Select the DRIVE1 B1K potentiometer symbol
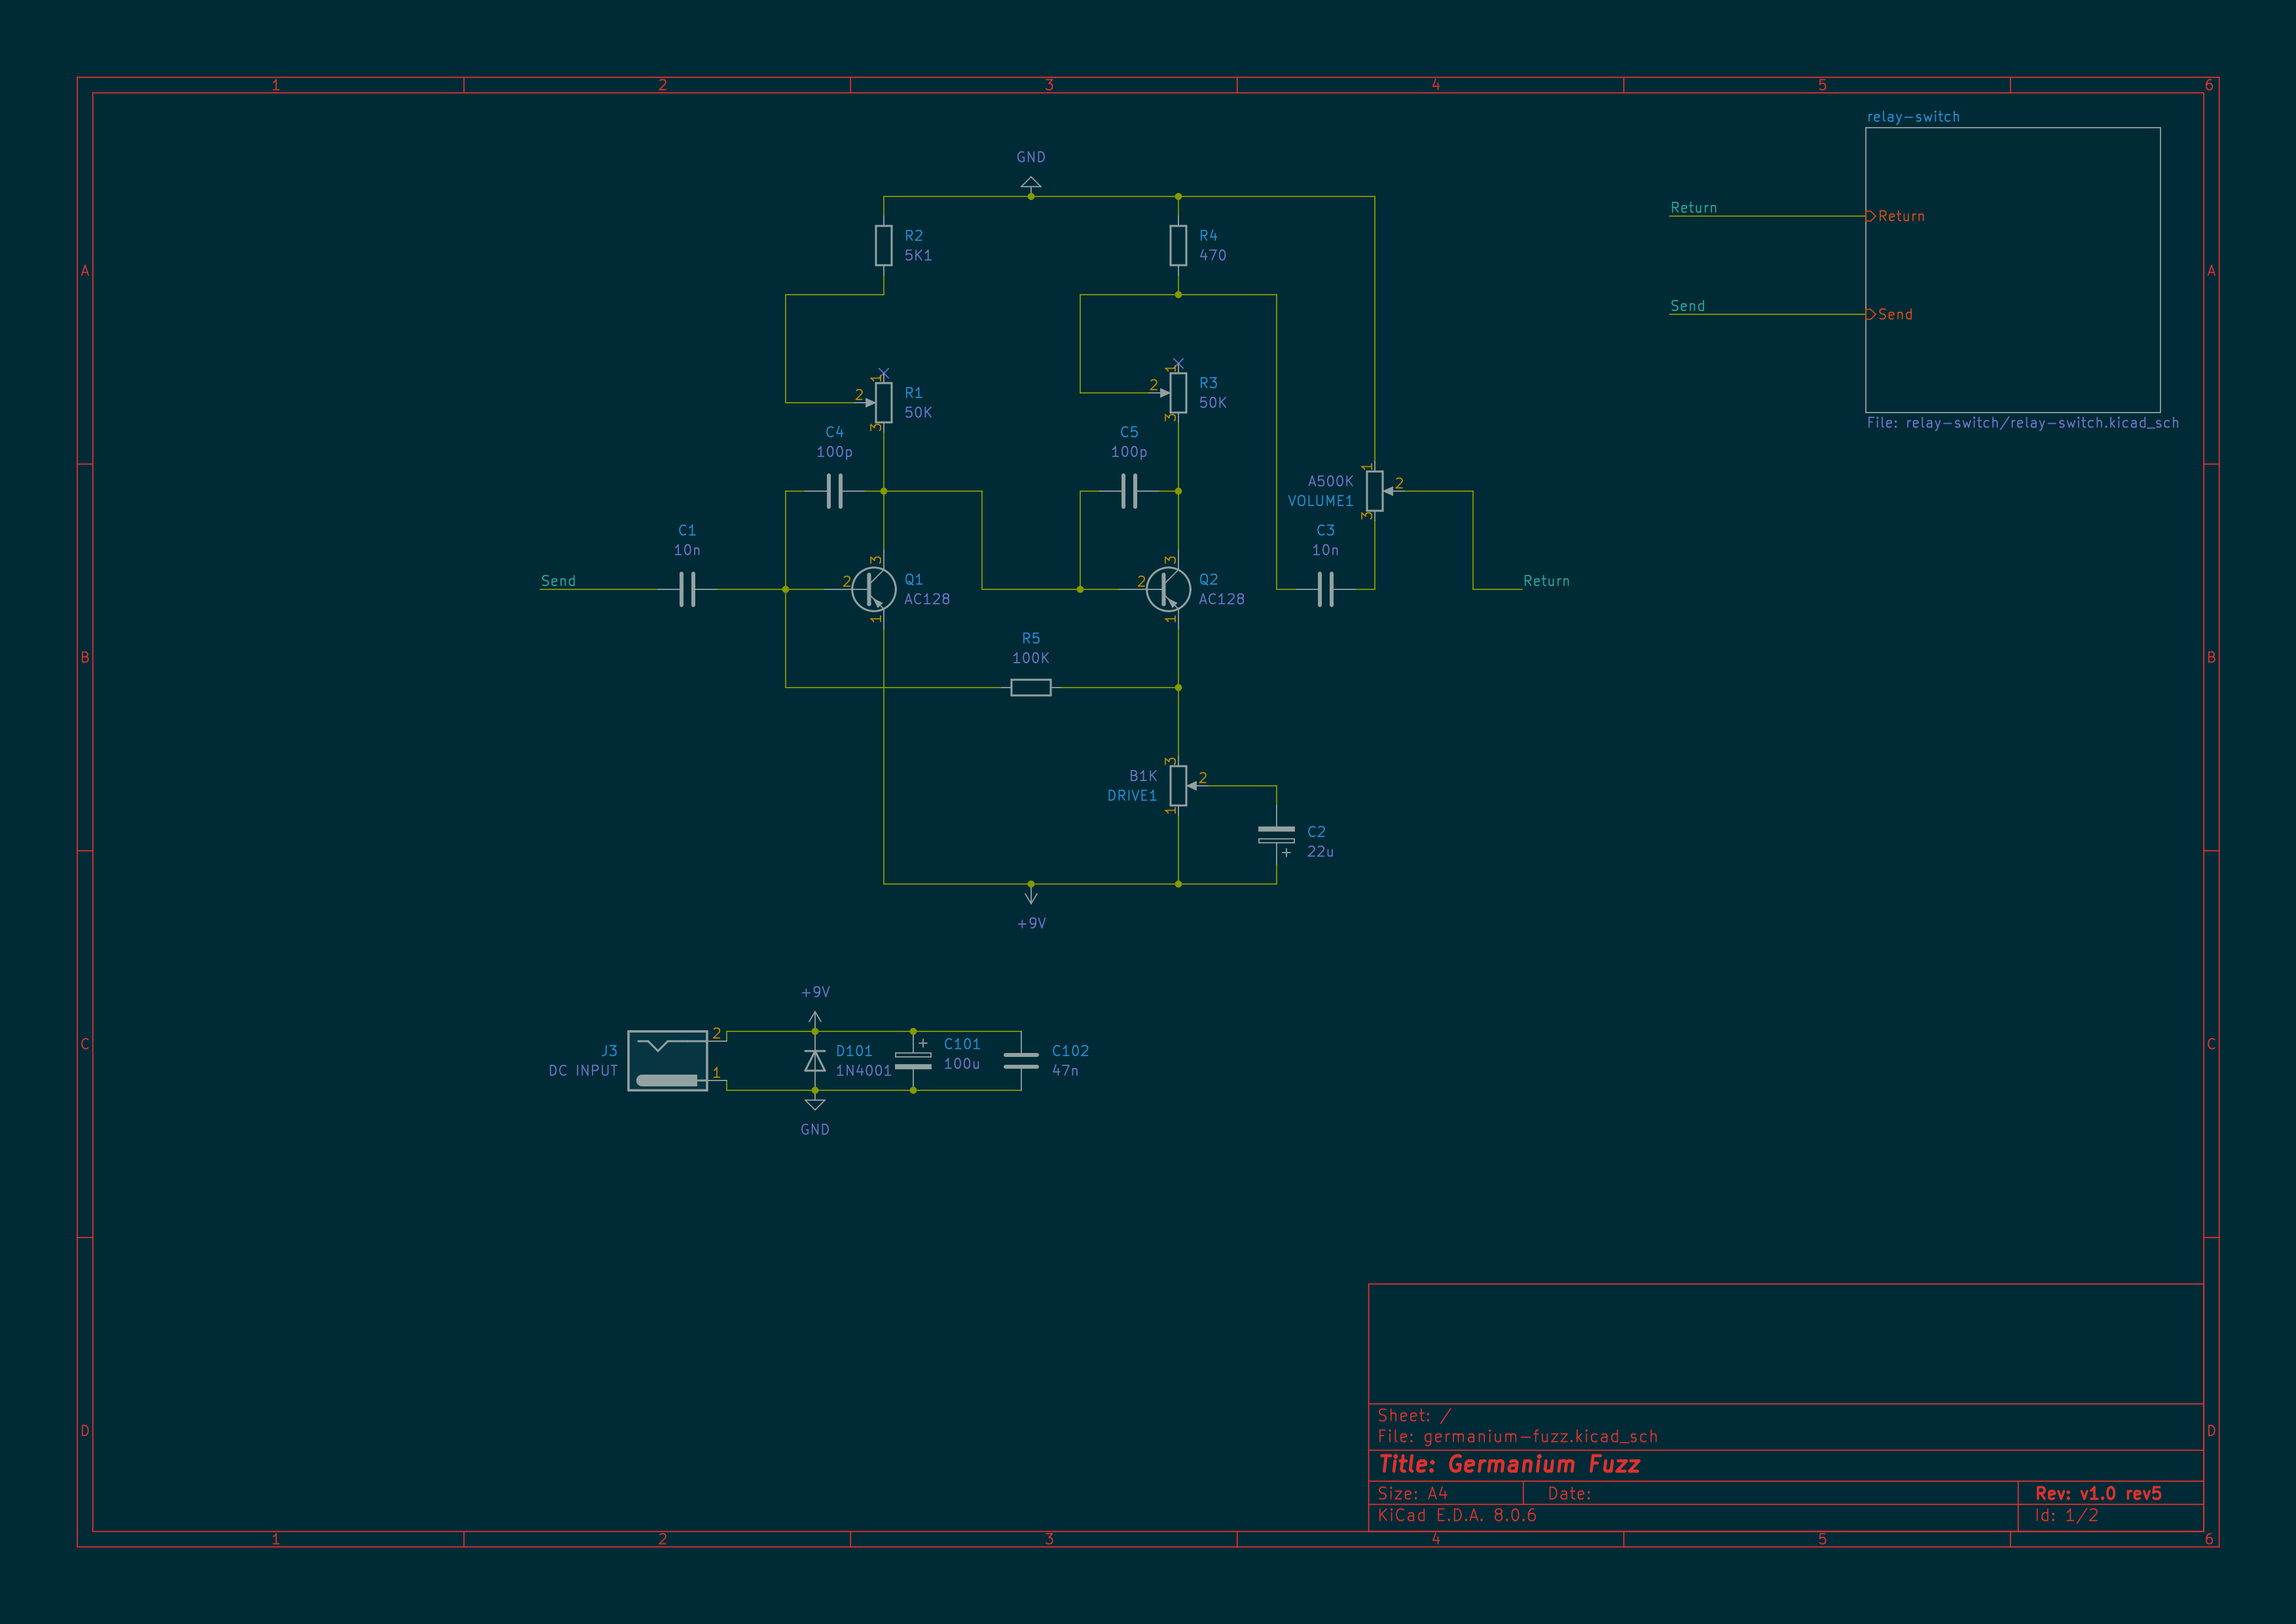Screen dimensions: 2296x1624 (1178, 786)
